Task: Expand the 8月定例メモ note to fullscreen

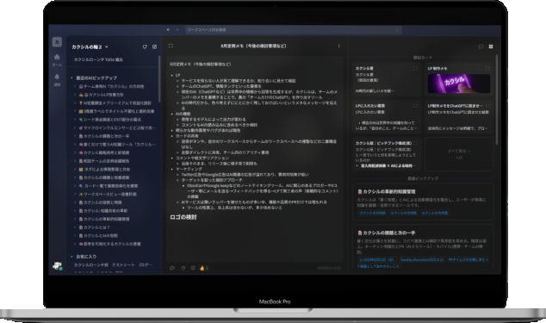Action: point(171,46)
